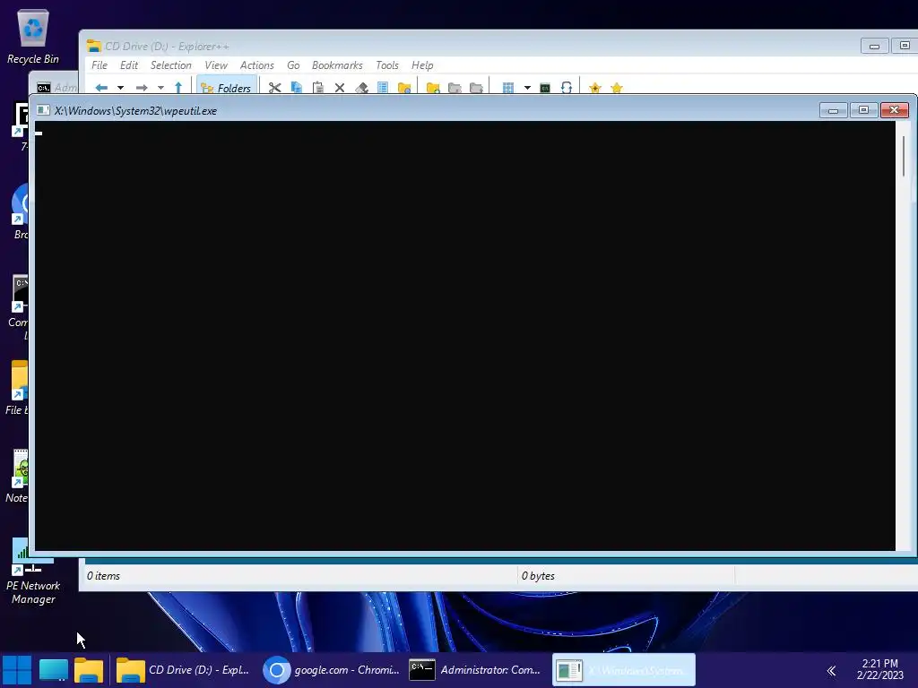Screen dimensions: 918x688
Task: Open the Tools menu in Explorer++
Action: coord(387,64)
